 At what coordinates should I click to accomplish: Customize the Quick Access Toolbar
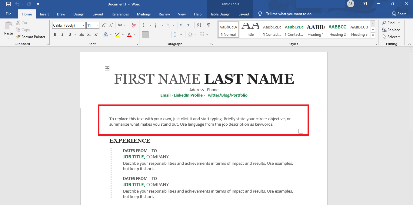pos(38,4)
